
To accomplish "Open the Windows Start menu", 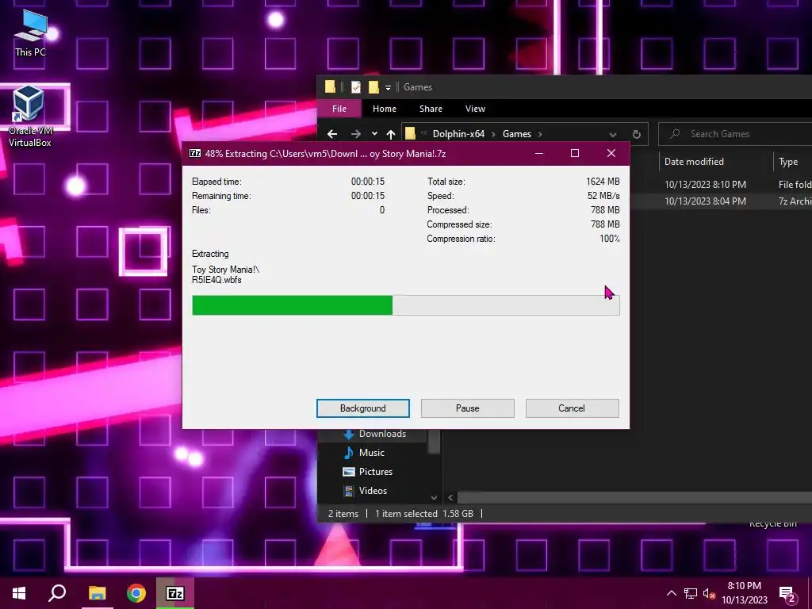I will click(x=19, y=593).
